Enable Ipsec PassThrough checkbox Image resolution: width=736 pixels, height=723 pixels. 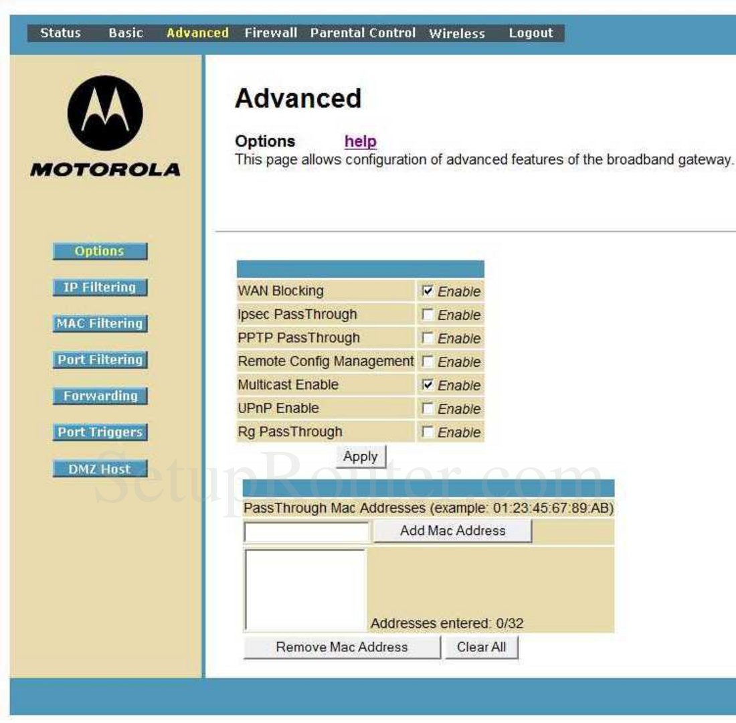pos(428,315)
